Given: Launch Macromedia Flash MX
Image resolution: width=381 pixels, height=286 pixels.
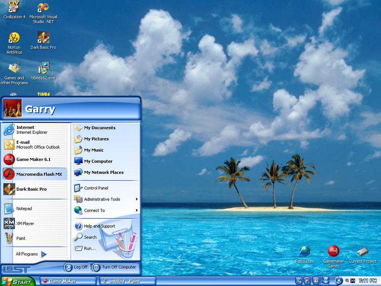Looking at the screenshot, I should (x=35, y=174).
